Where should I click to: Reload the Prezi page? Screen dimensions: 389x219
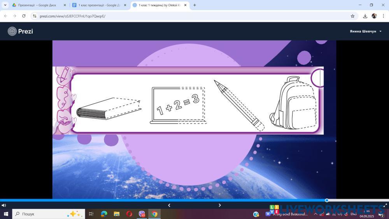[24, 16]
